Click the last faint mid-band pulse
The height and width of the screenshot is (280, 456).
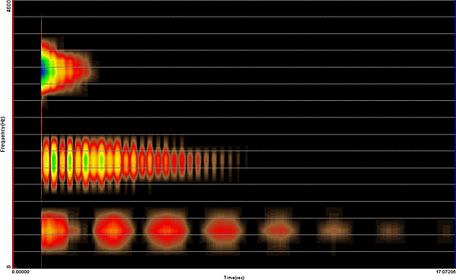point(246,159)
